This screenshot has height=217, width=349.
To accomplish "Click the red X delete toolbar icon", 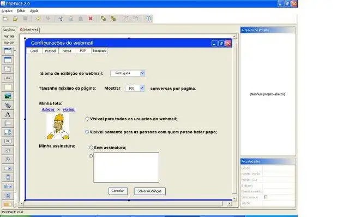I will click(91, 19).
